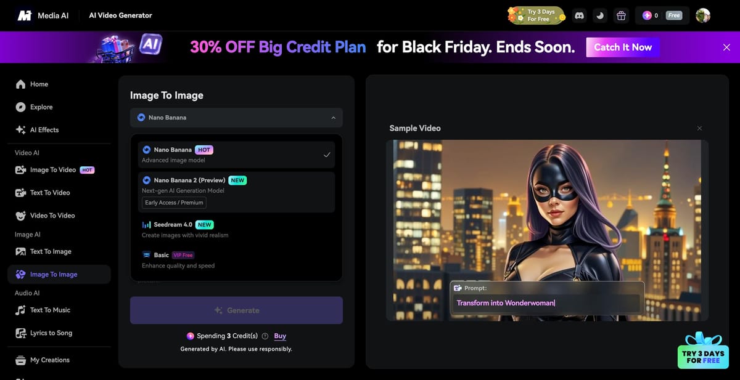The image size is (740, 380).
Task: Click the Generate button
Action: click(x=236, y=310)
